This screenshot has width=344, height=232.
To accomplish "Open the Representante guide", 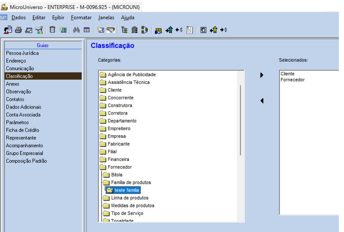I will (x=43, y=138).
